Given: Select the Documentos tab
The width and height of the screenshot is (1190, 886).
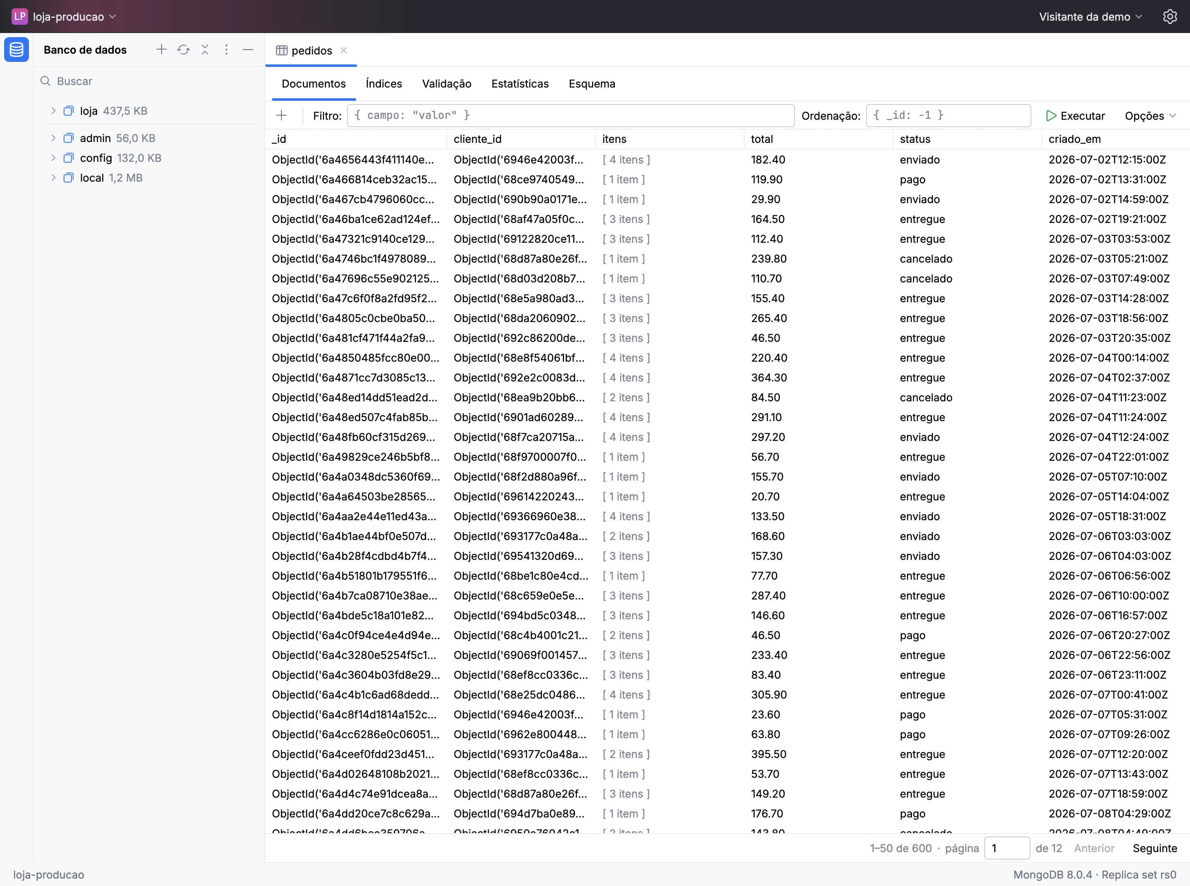Looking at the screenshot, I should coord(314,84).
